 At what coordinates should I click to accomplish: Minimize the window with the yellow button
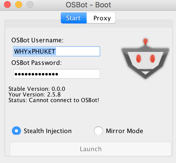pos(18,5)
